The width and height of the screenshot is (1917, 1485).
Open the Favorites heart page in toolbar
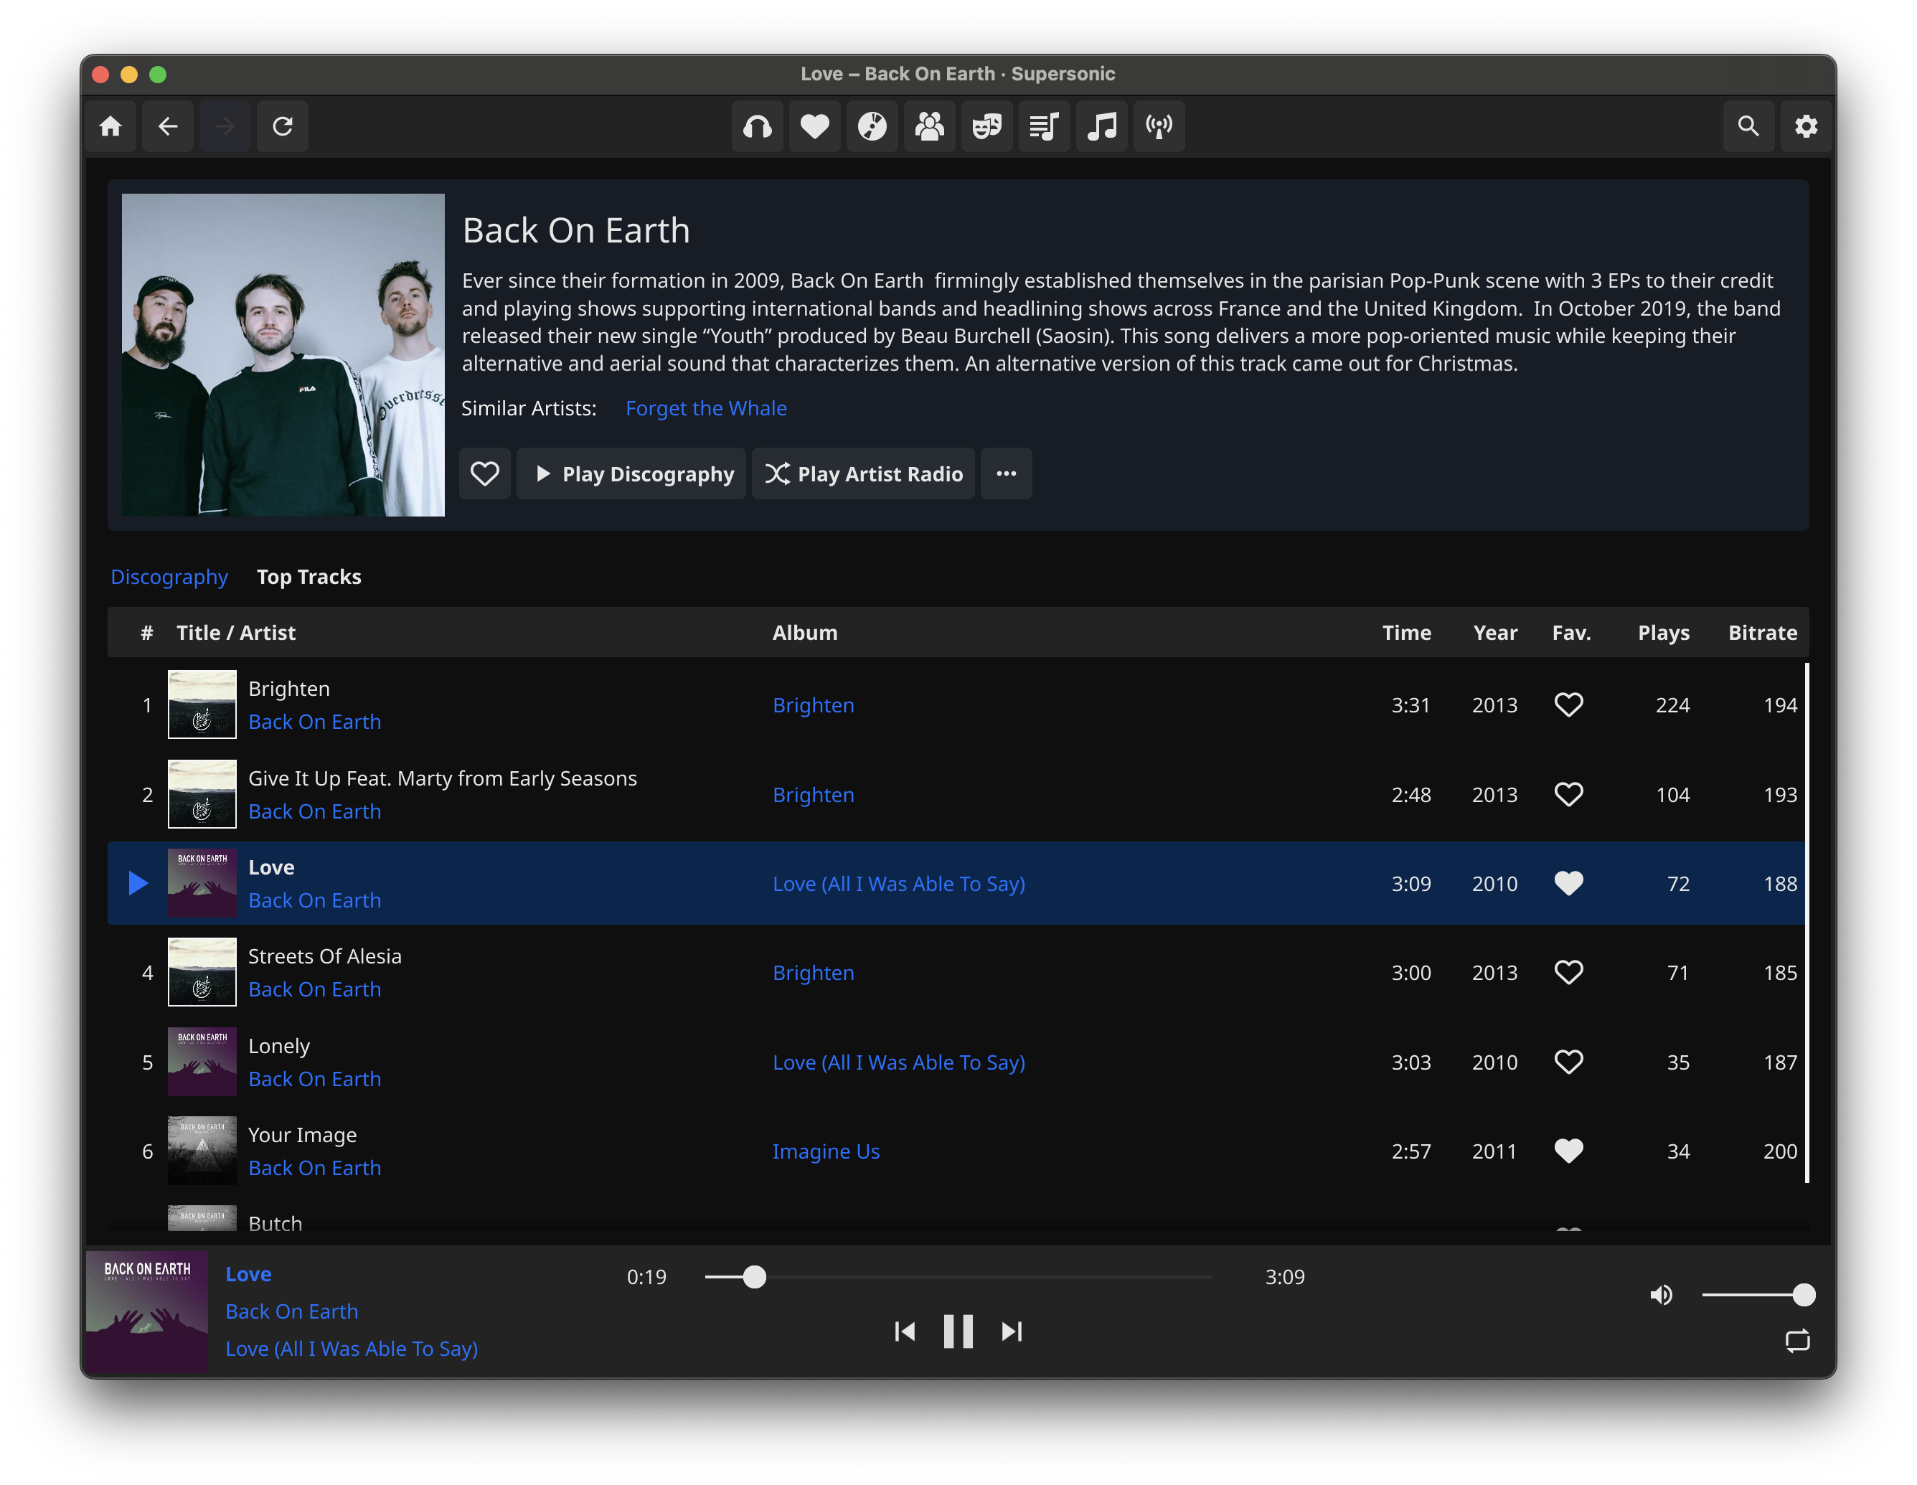point(814,126)
